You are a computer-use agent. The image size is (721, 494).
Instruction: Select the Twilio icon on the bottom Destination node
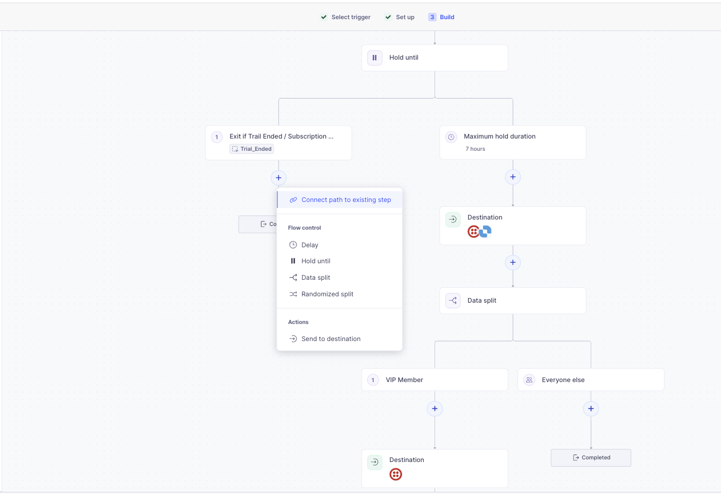[396, 474]
